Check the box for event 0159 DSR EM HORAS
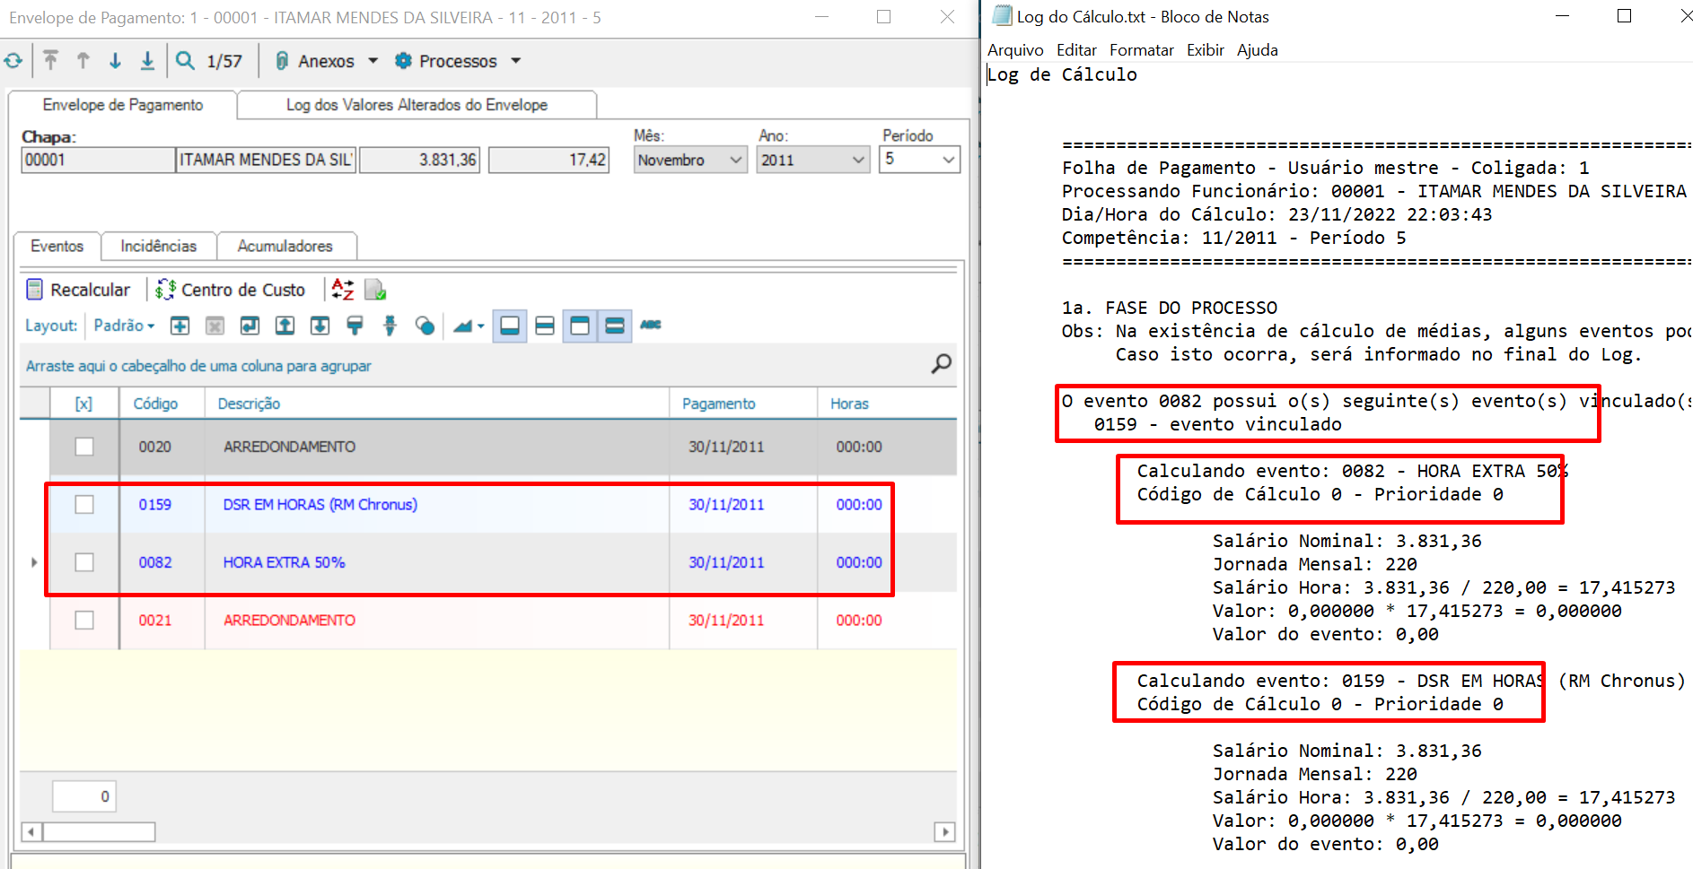The image size is (1693, 869). pos(84,505)
